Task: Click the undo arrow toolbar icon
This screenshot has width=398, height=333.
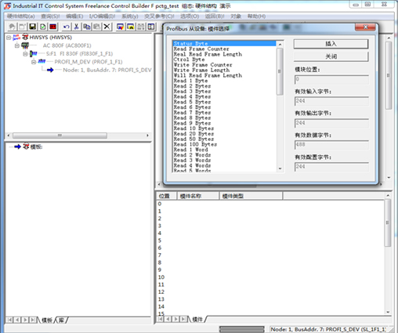Action: (67, 27)
